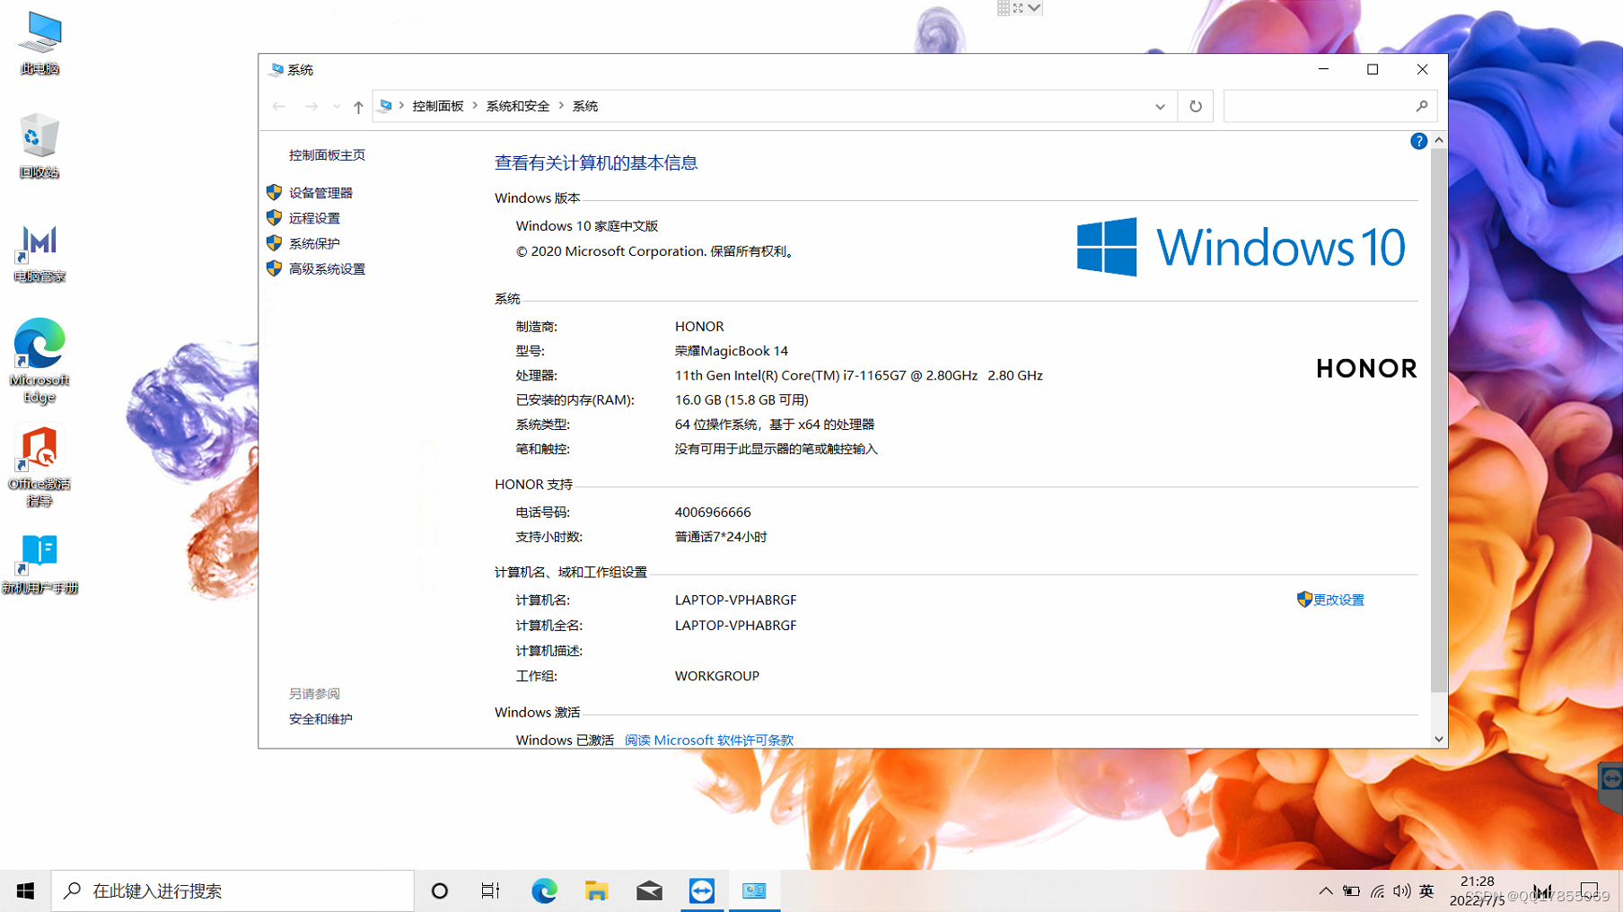Open Task View in the taskbar
1623x912 pixels.
490,890
